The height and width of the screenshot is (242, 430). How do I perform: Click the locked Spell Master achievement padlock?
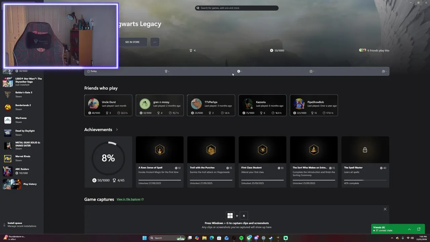tap(365, 150)
